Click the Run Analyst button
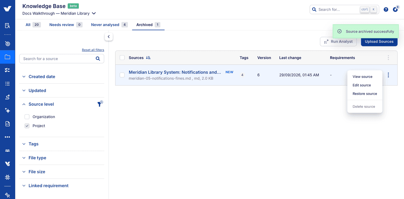404x199 pixels. pos(338,41)
